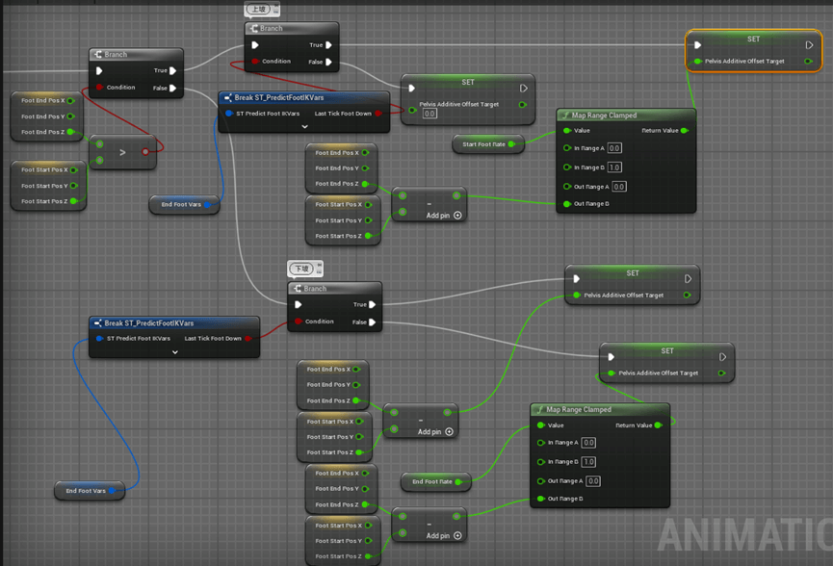
Task: Expand the upper Break ST_PredictFootIKVars node chevron
Action: tap(304, 126)
